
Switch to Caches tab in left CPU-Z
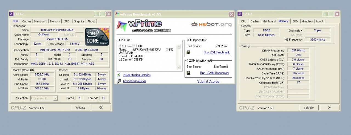[x=27, y=21]
